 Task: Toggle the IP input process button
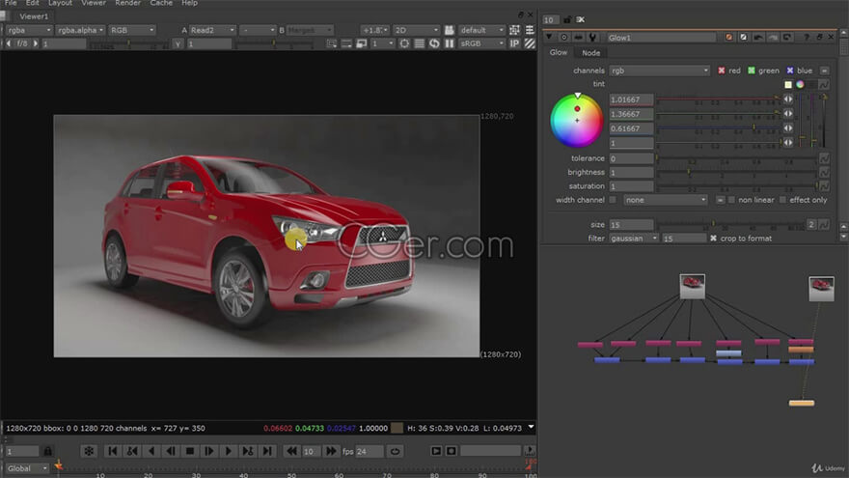pyautogui.click(x=514, y=43)
